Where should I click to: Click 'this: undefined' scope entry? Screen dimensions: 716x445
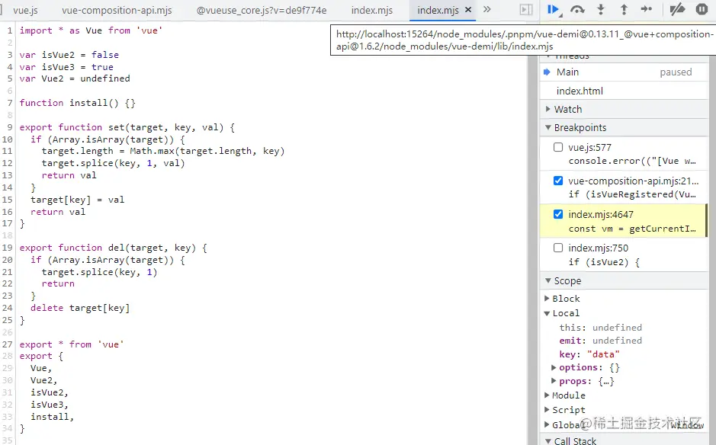(600, 327)
